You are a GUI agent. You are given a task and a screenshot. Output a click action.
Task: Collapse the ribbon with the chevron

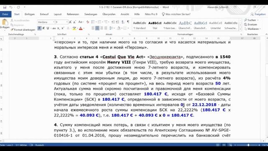(266, 34)
